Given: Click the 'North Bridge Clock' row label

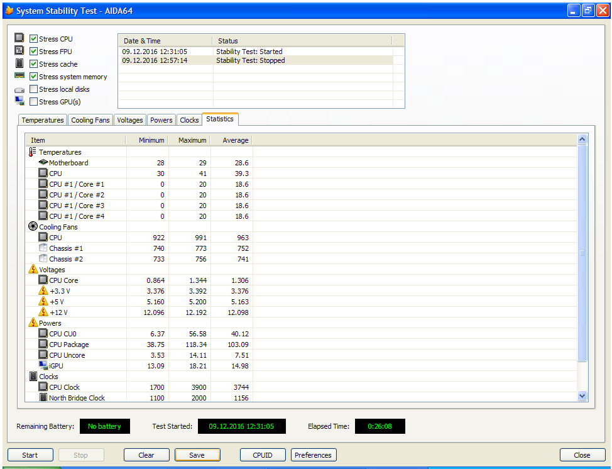Looking at the screenshot, I should point(77,397).
